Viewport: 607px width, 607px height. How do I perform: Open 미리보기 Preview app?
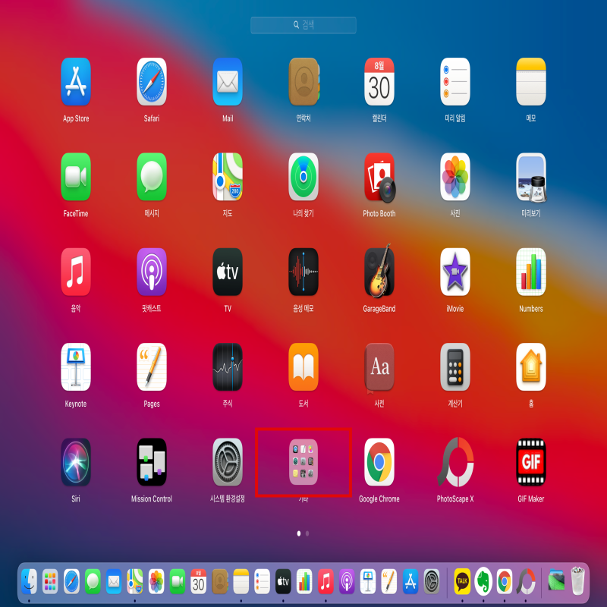[x=531, y=178]
